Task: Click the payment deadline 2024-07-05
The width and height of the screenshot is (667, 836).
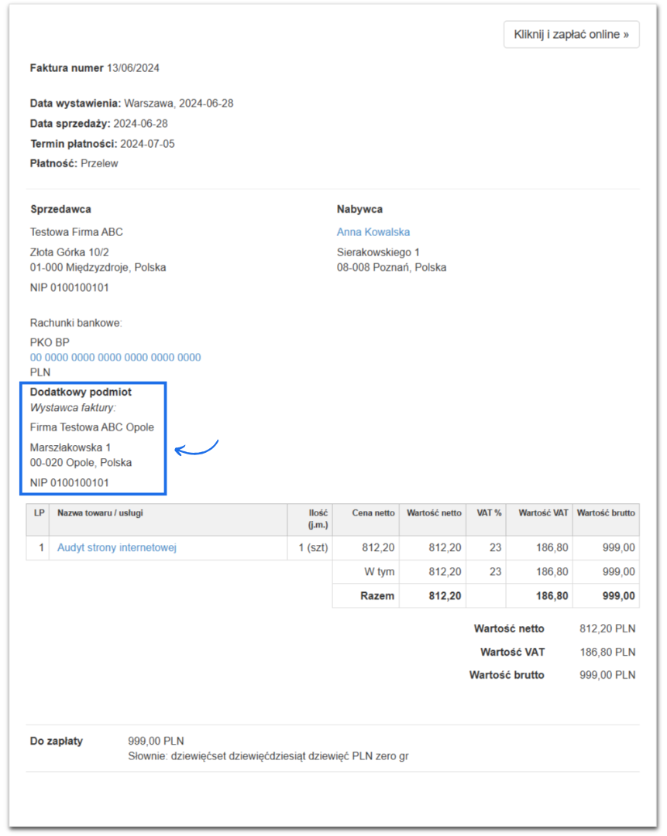Action: (x=147, y=144)
